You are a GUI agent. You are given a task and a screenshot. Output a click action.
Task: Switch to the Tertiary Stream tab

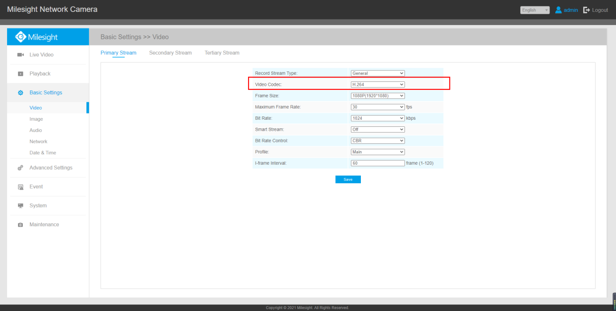tap(222, 53)
